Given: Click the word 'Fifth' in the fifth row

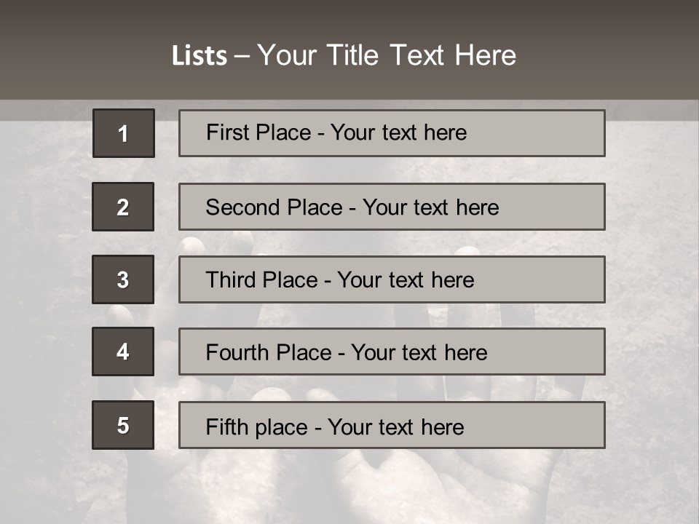Looking at the screenshot, I should click(228, 426).
